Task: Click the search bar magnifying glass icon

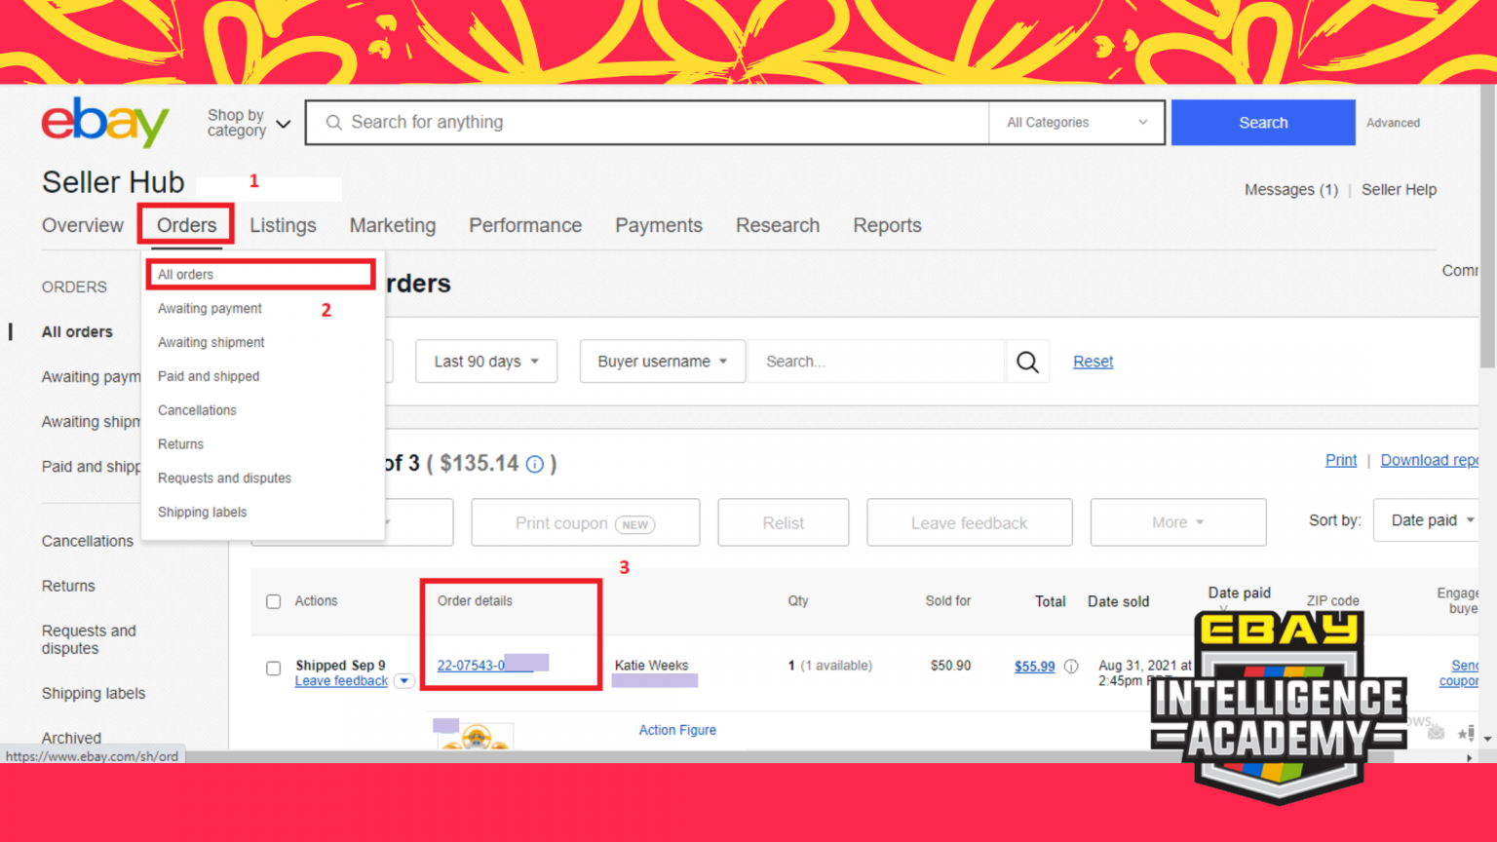Action: [x=333, y=123]
